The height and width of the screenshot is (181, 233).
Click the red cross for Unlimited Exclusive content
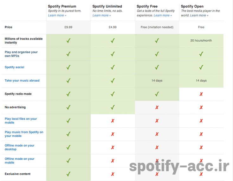point(113,174)
